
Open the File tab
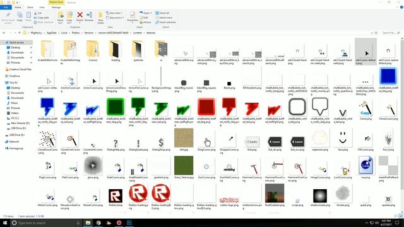[x=6, y=8]
